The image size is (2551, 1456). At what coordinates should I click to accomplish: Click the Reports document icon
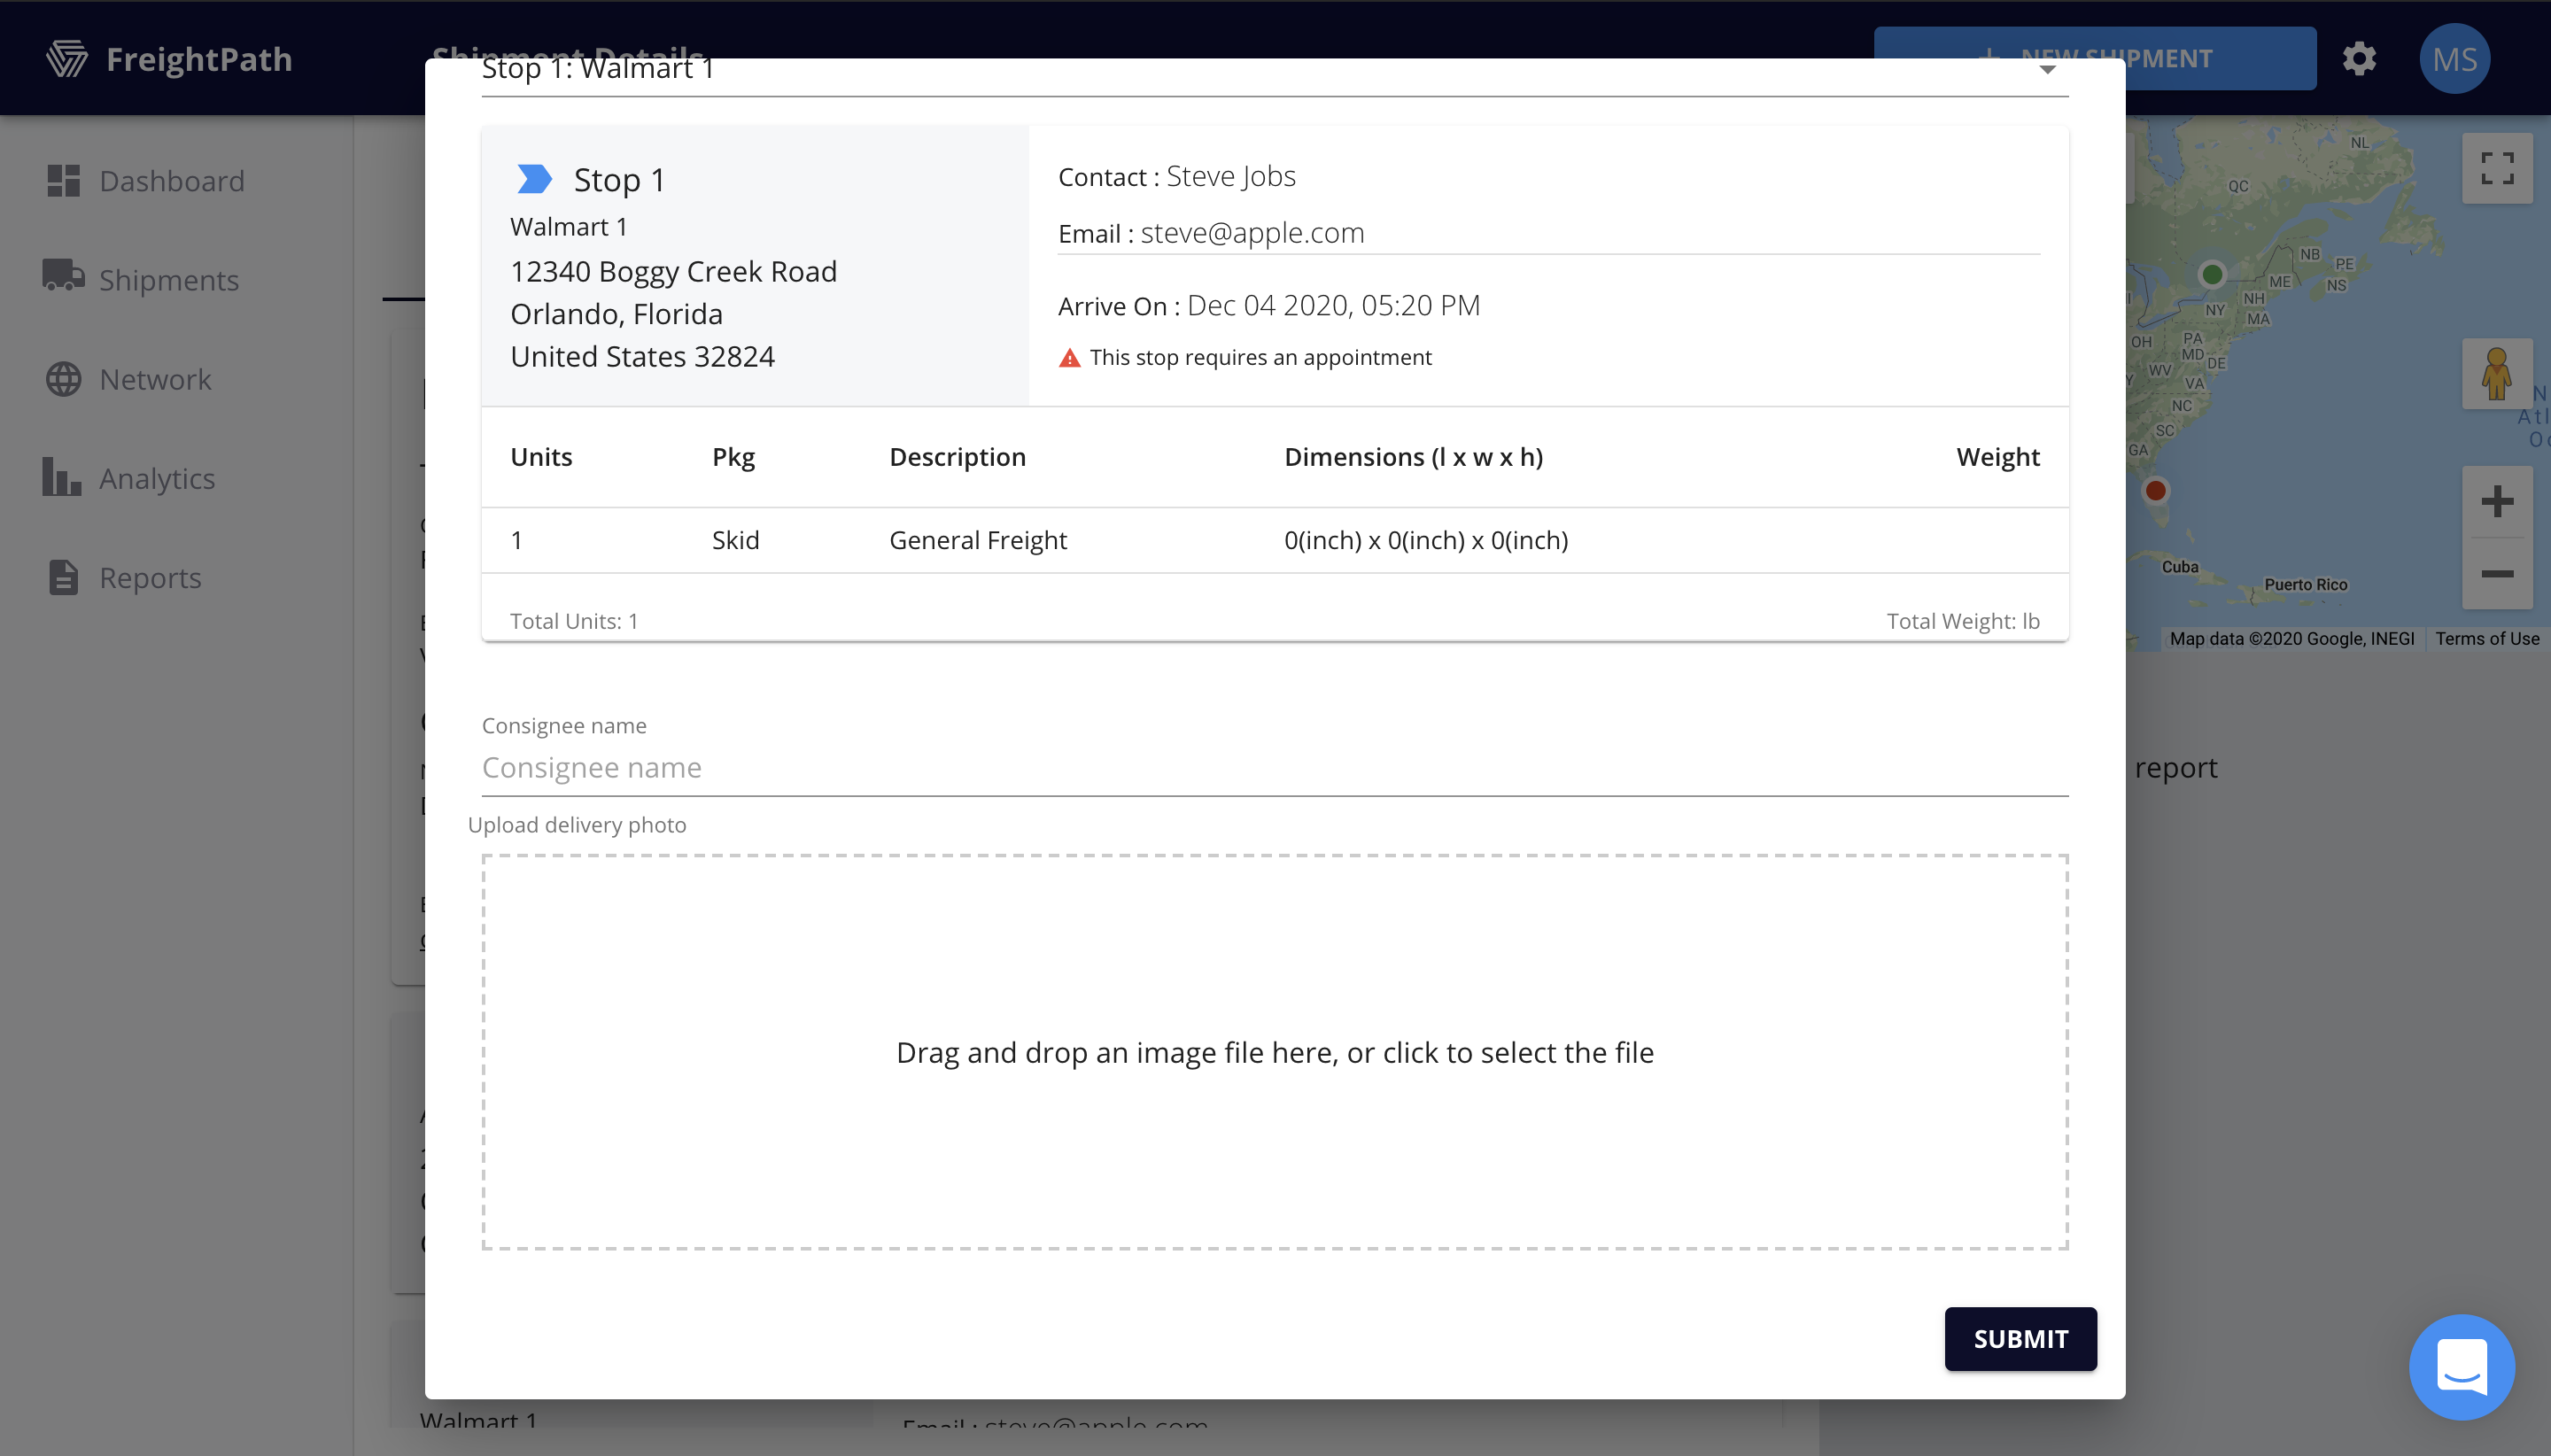[63, 577]
